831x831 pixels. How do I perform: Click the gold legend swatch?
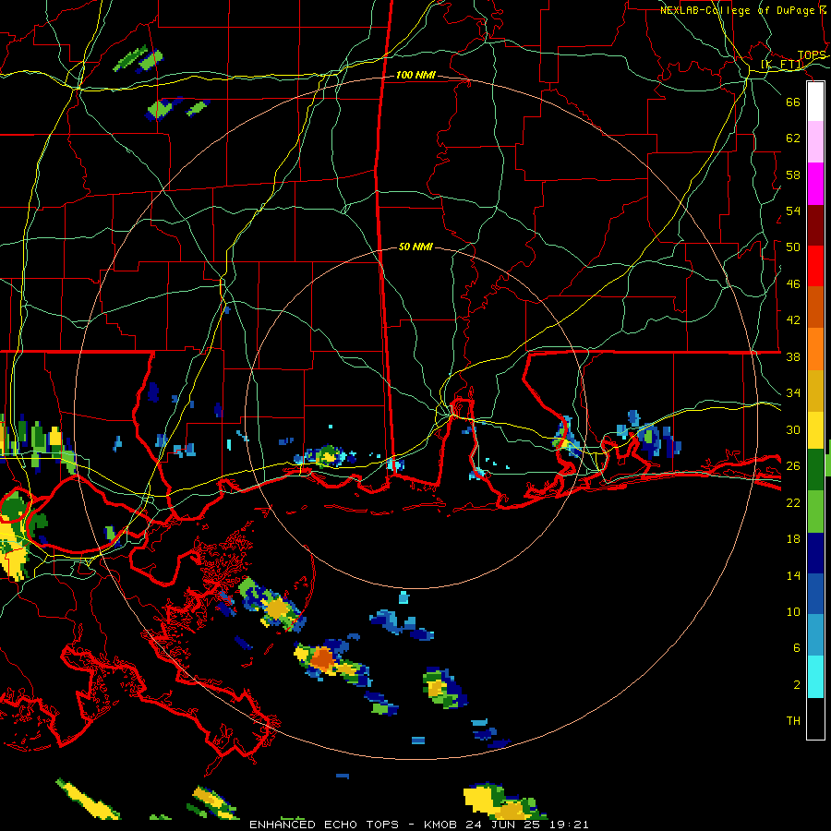(x=815, y=391)
